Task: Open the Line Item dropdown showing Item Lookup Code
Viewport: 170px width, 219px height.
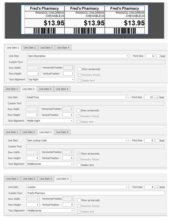Action: [77, 141]
